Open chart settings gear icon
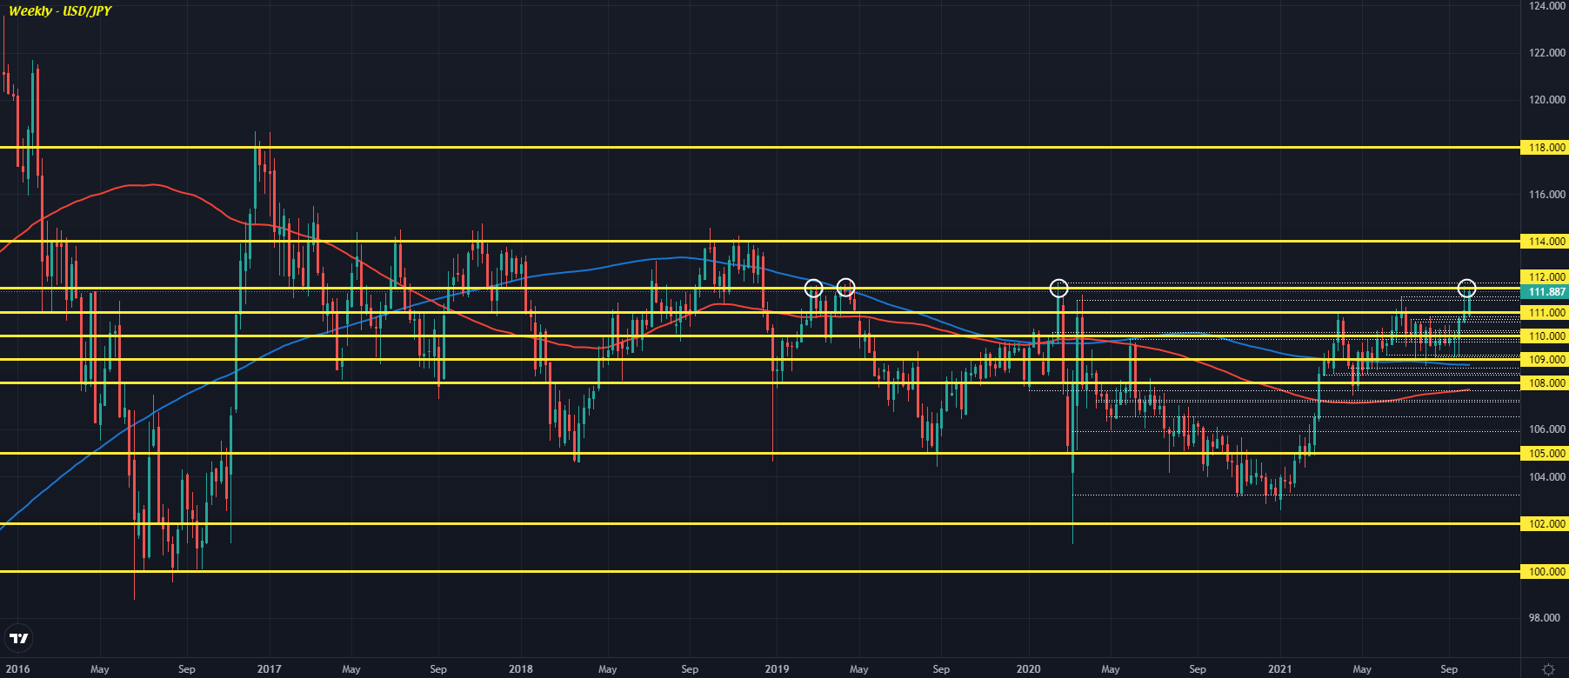The height and width of the screenshot is (678, 1569). coord(1548,669)
